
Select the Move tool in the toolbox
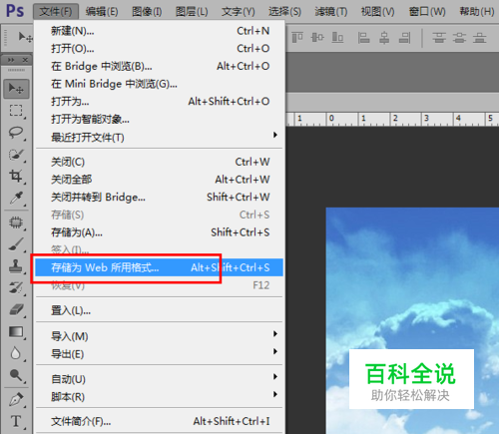pyautogui.click(x=16, y=89)
